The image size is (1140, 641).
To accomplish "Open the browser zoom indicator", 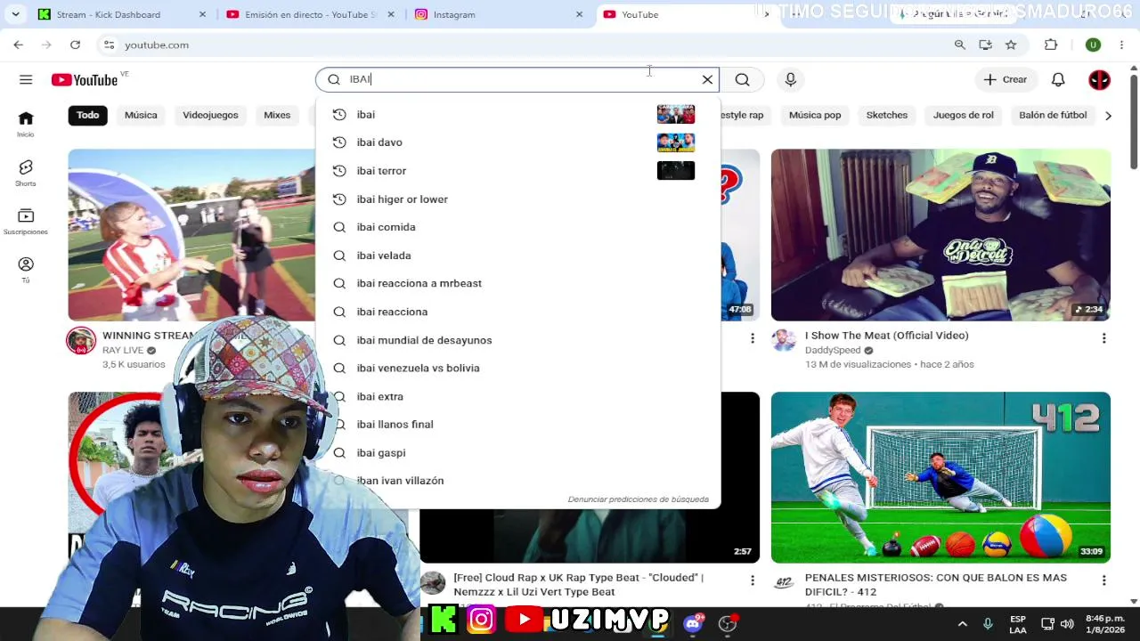I will coord(960,45).
